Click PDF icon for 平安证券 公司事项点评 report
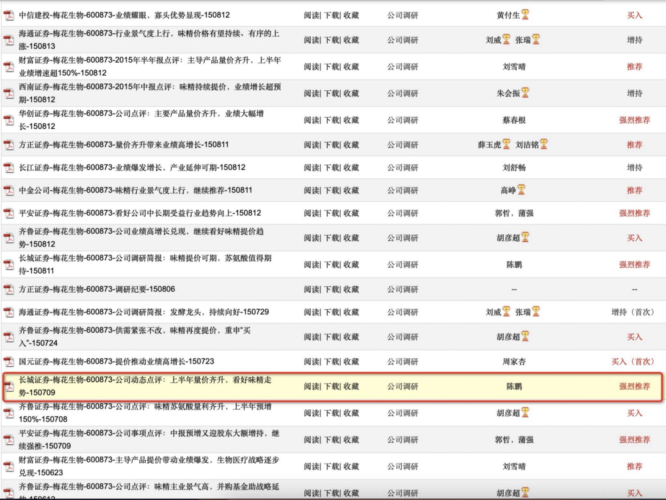666x500 pixels. click(9, 440)
